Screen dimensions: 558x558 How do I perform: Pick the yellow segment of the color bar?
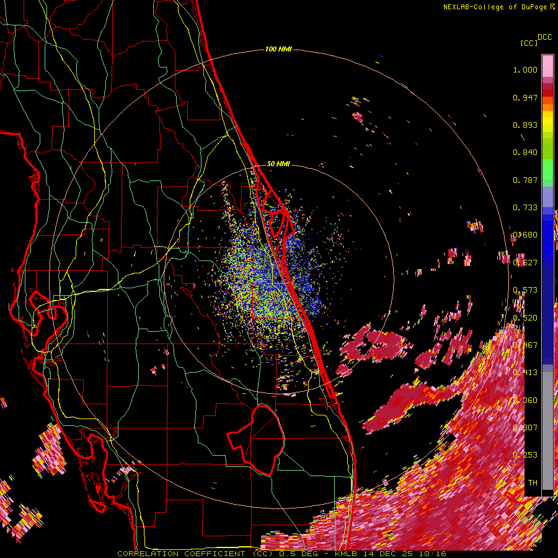pos(547,122)
